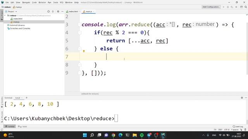Click the Select Opened File target icon
Screen dimensions: 248x139
[48, 12]
